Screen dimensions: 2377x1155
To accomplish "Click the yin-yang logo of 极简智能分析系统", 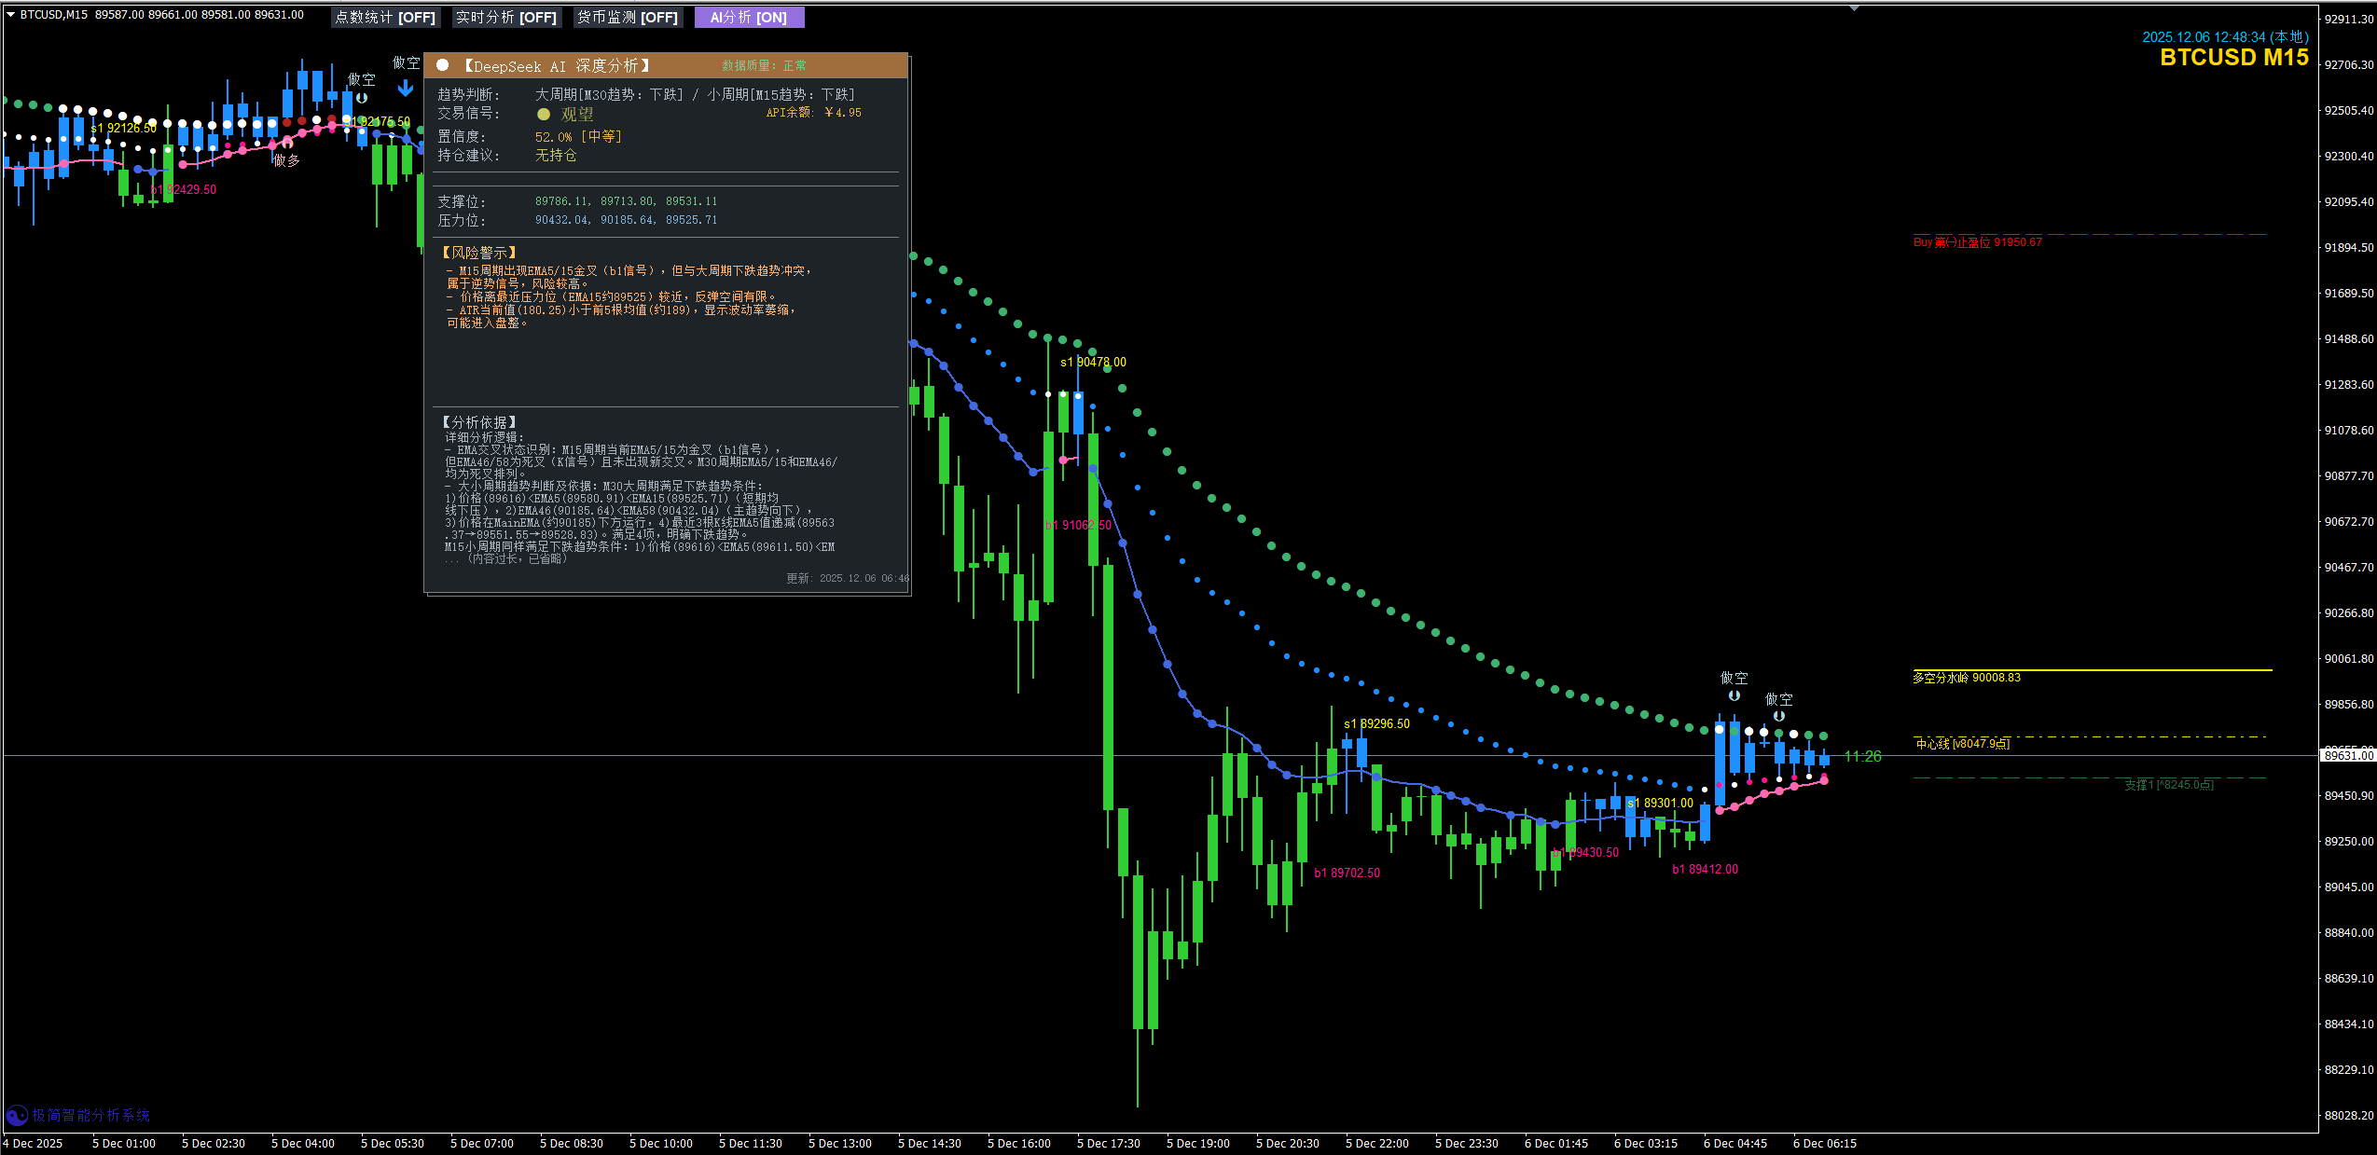I will click(17, 1115).
